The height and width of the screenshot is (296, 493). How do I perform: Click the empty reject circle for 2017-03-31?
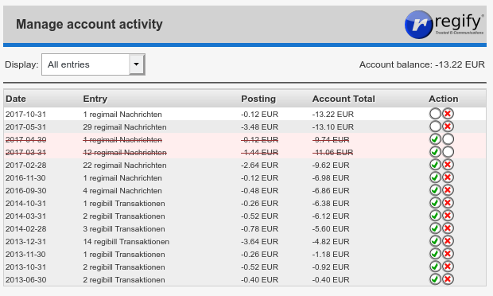click(448, 152)
